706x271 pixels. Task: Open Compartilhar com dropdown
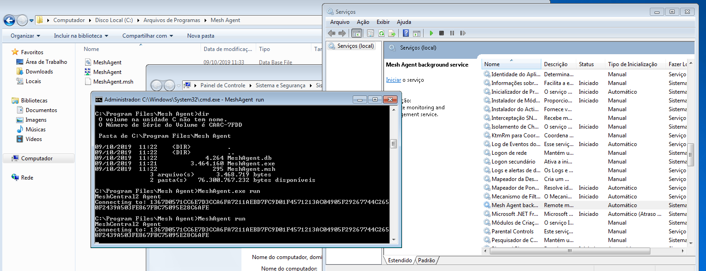click(x=148, y=36)
